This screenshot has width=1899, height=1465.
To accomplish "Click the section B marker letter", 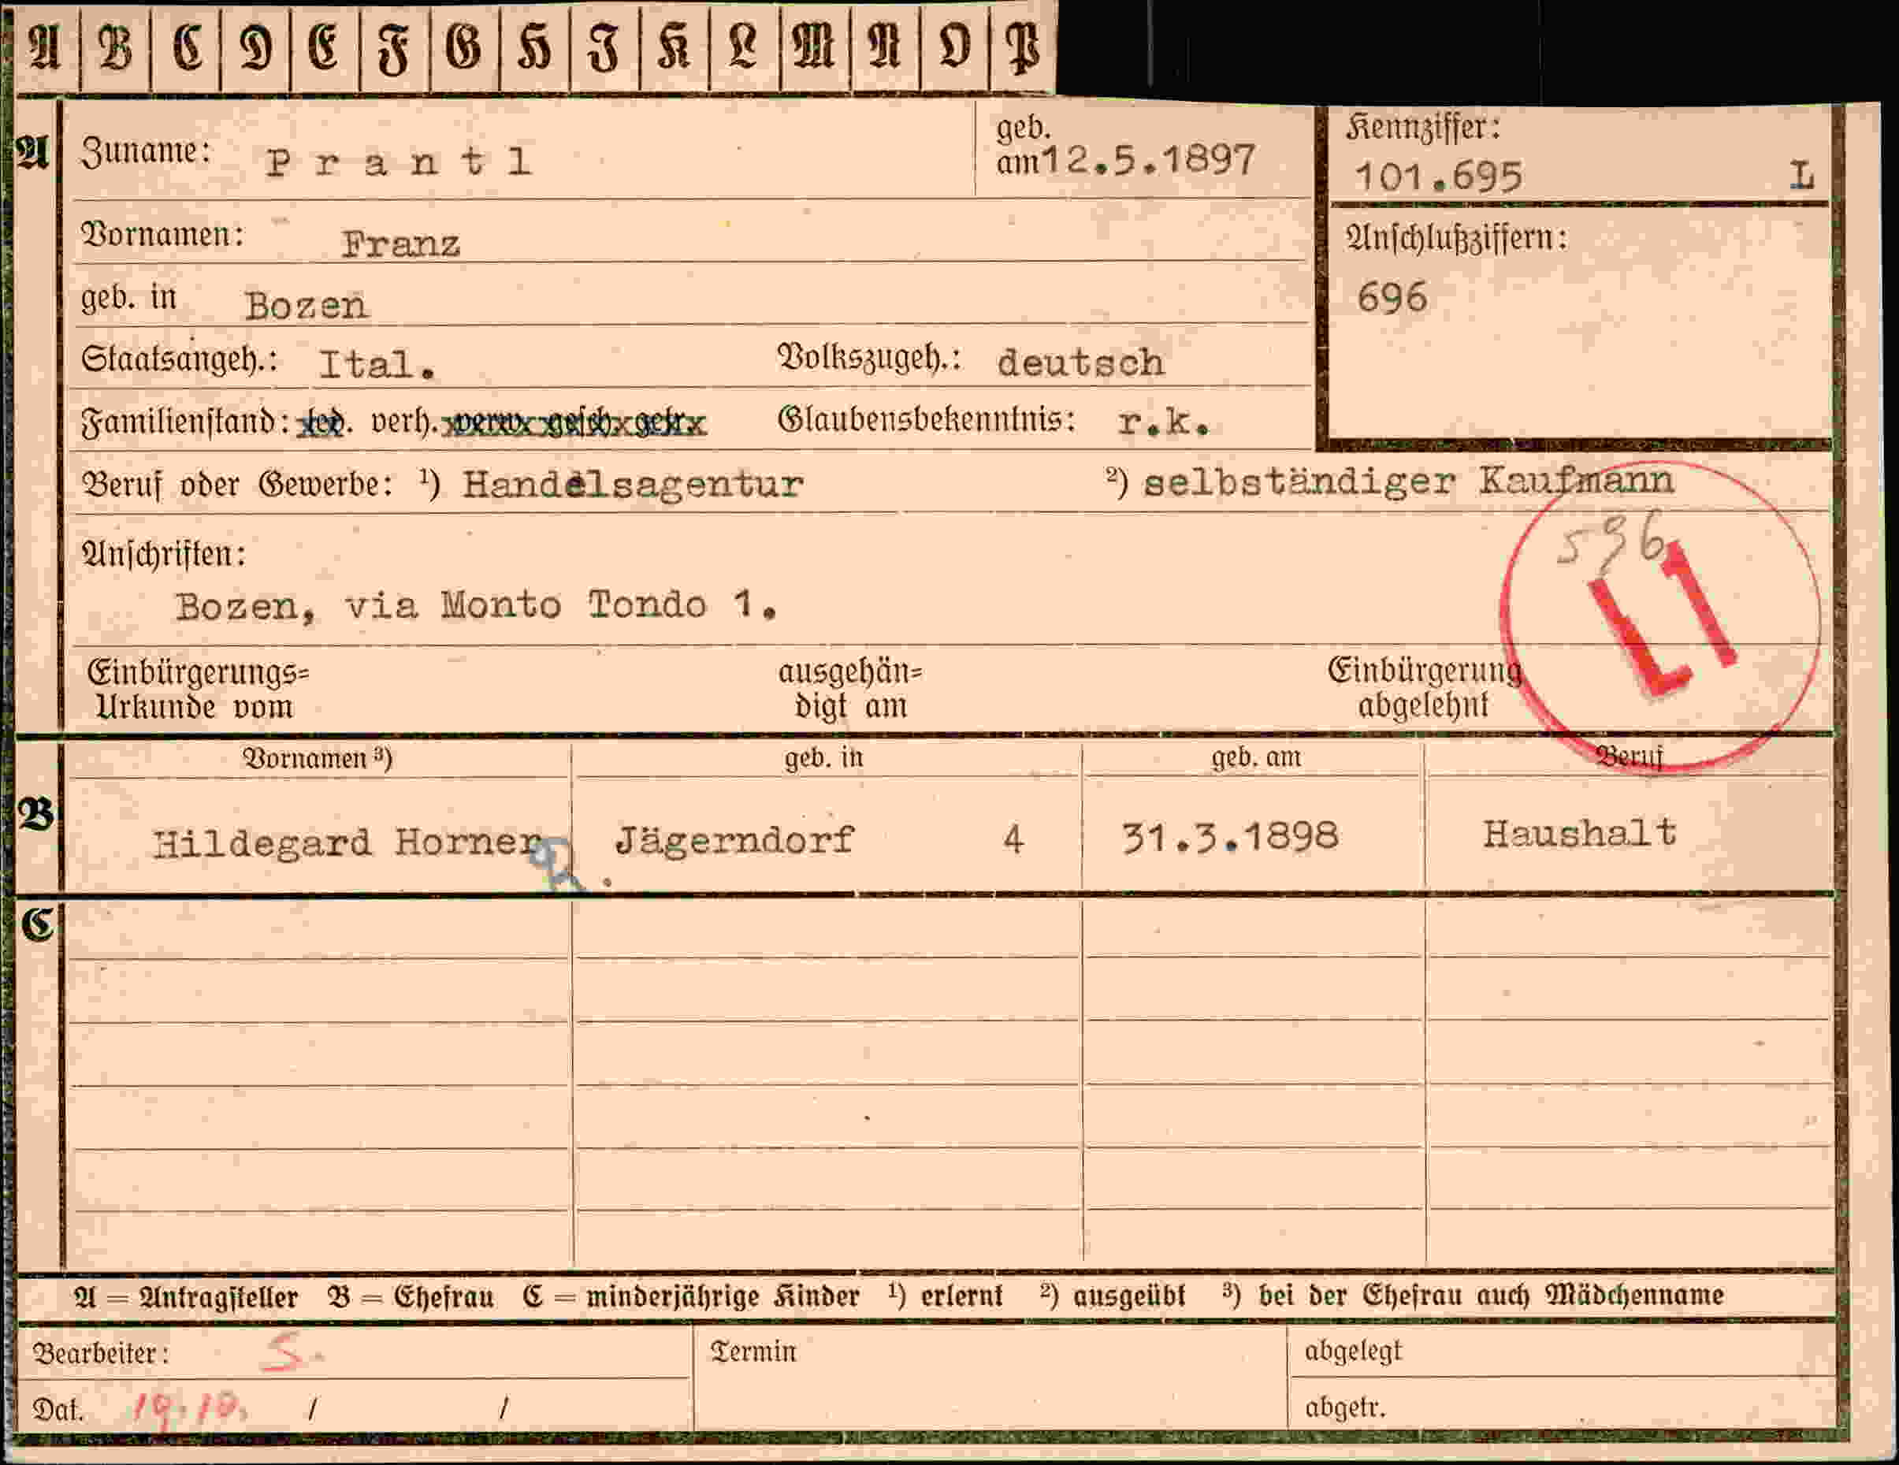I will pyautogui.click(x=35, y=816).
